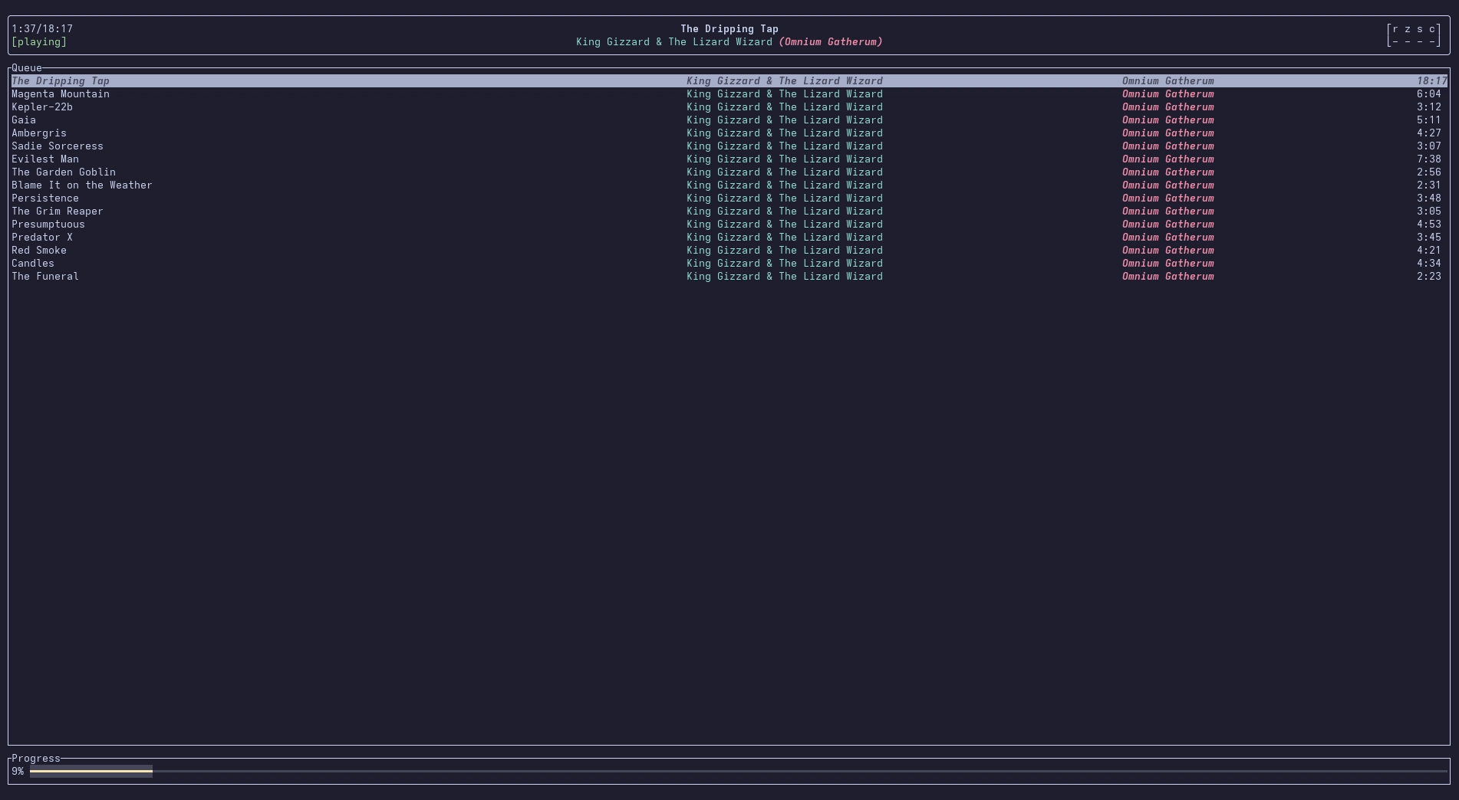Click the 7:38 duration of Evilest Man

pos(1428,159)
